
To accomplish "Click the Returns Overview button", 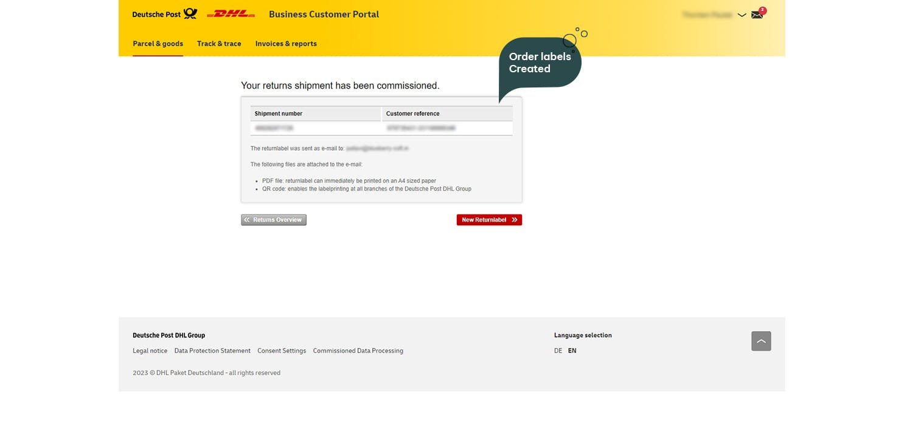I will pos(274,220).
